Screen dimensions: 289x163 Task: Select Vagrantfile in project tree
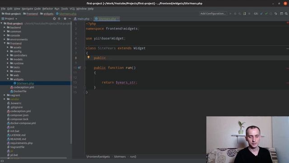[17, 147]
